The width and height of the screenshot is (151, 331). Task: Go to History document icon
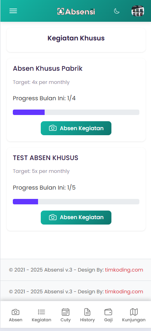(87, 312)
